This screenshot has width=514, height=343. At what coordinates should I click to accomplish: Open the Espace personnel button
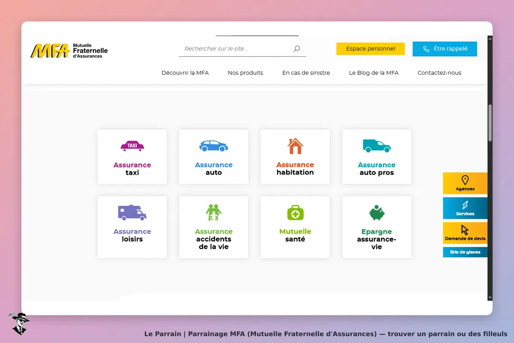[371, 49]
